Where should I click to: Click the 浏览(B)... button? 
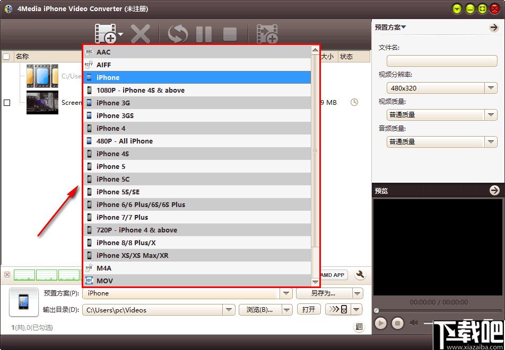(259, 310)
